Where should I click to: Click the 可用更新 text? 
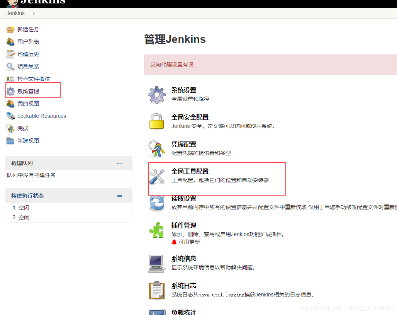(189, 242)
